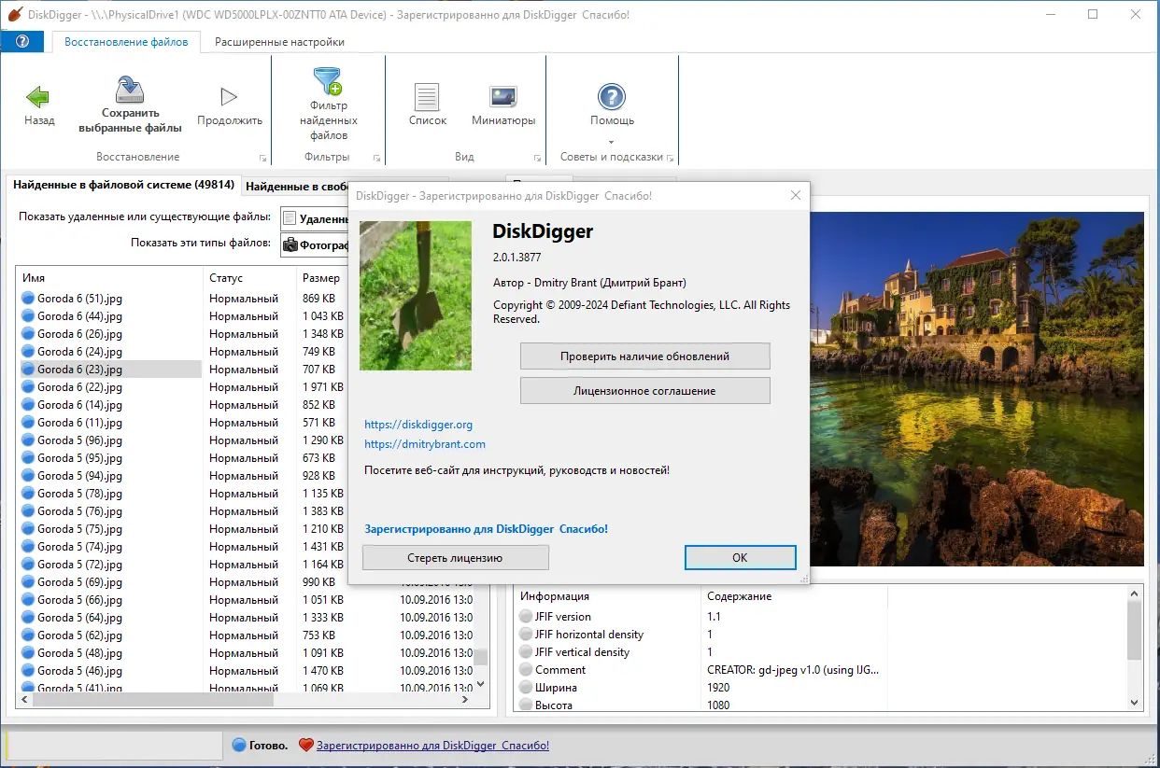Select Найденные в файловой системе tab
The image size is (1160, 768).
(x=123, y=186)
